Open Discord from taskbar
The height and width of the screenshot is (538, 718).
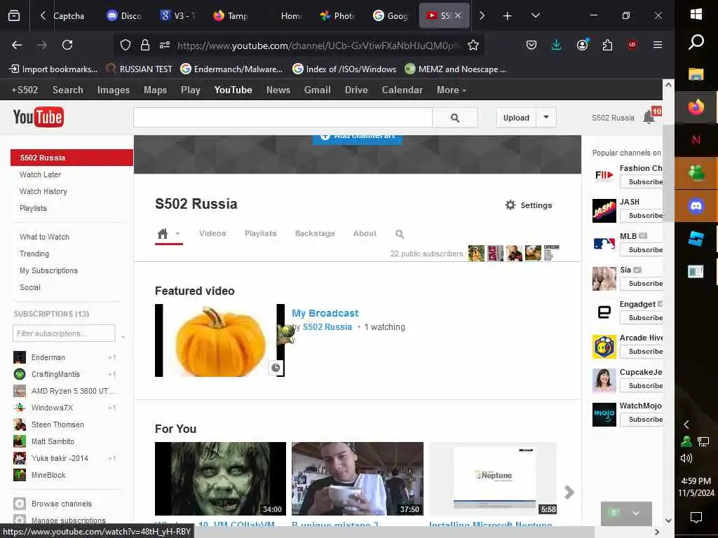pyautogui.click(x=696, y=207)
